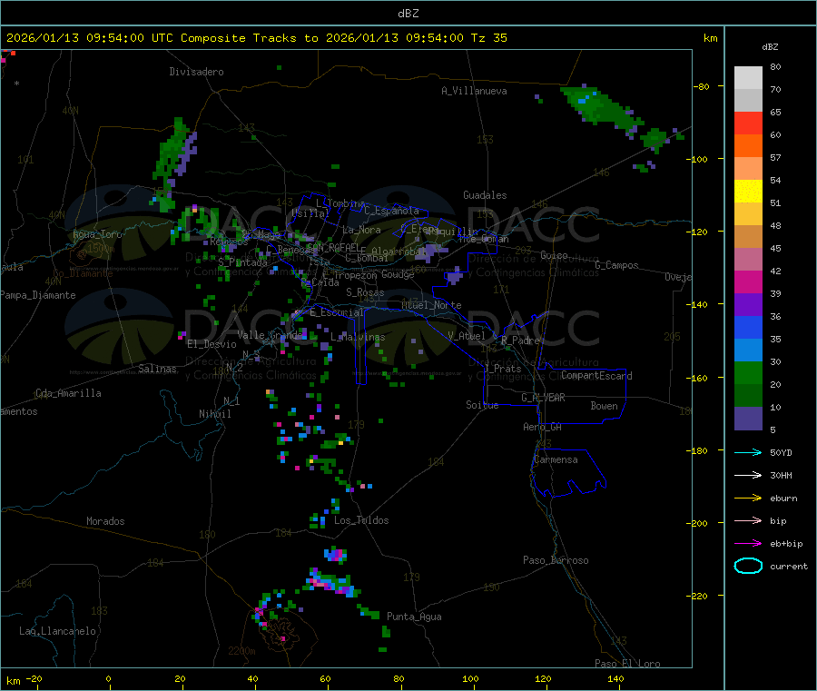
Task: Click the red 60-65 dBZ legend swatch
Action: [x=748, y=123]
